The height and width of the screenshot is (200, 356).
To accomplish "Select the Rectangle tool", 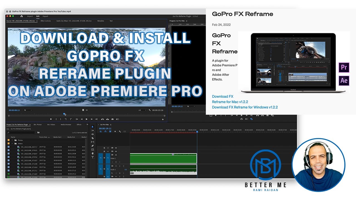I will (x=93, y=149).
